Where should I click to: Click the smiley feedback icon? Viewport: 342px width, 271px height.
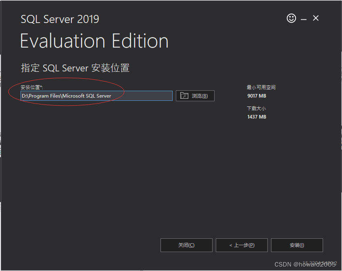pos(291,18)
